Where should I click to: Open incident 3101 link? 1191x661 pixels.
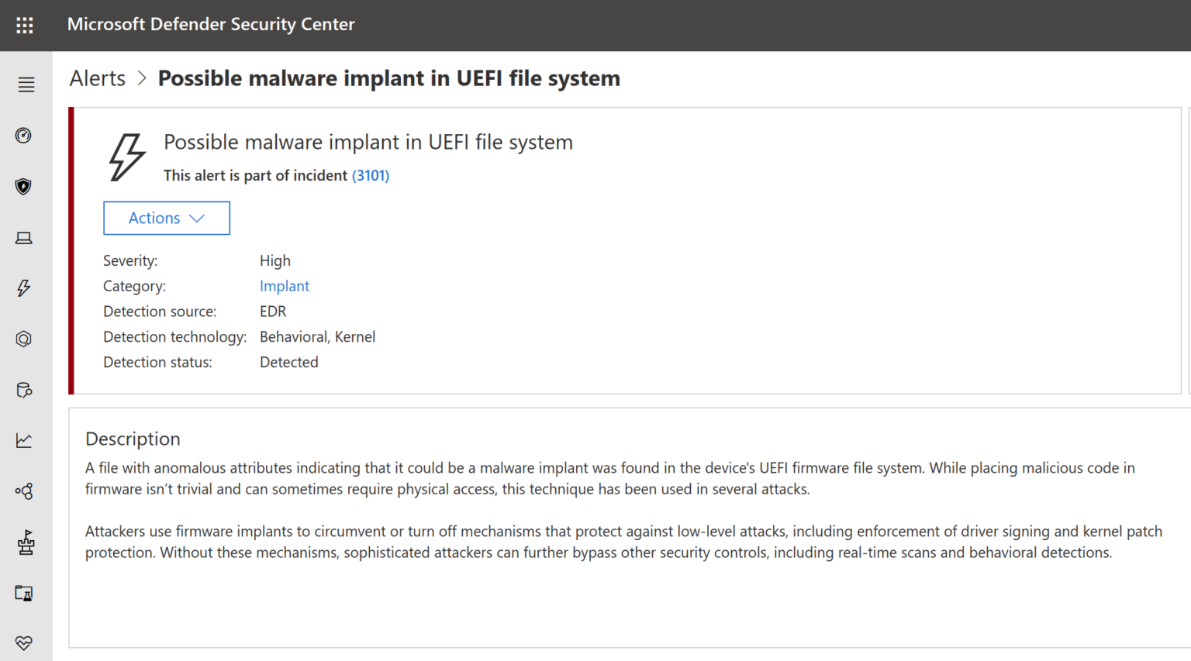tap(371, 175)
